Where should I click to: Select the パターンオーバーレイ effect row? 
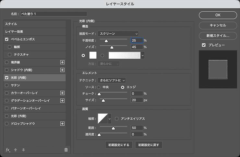coord(35,108)
